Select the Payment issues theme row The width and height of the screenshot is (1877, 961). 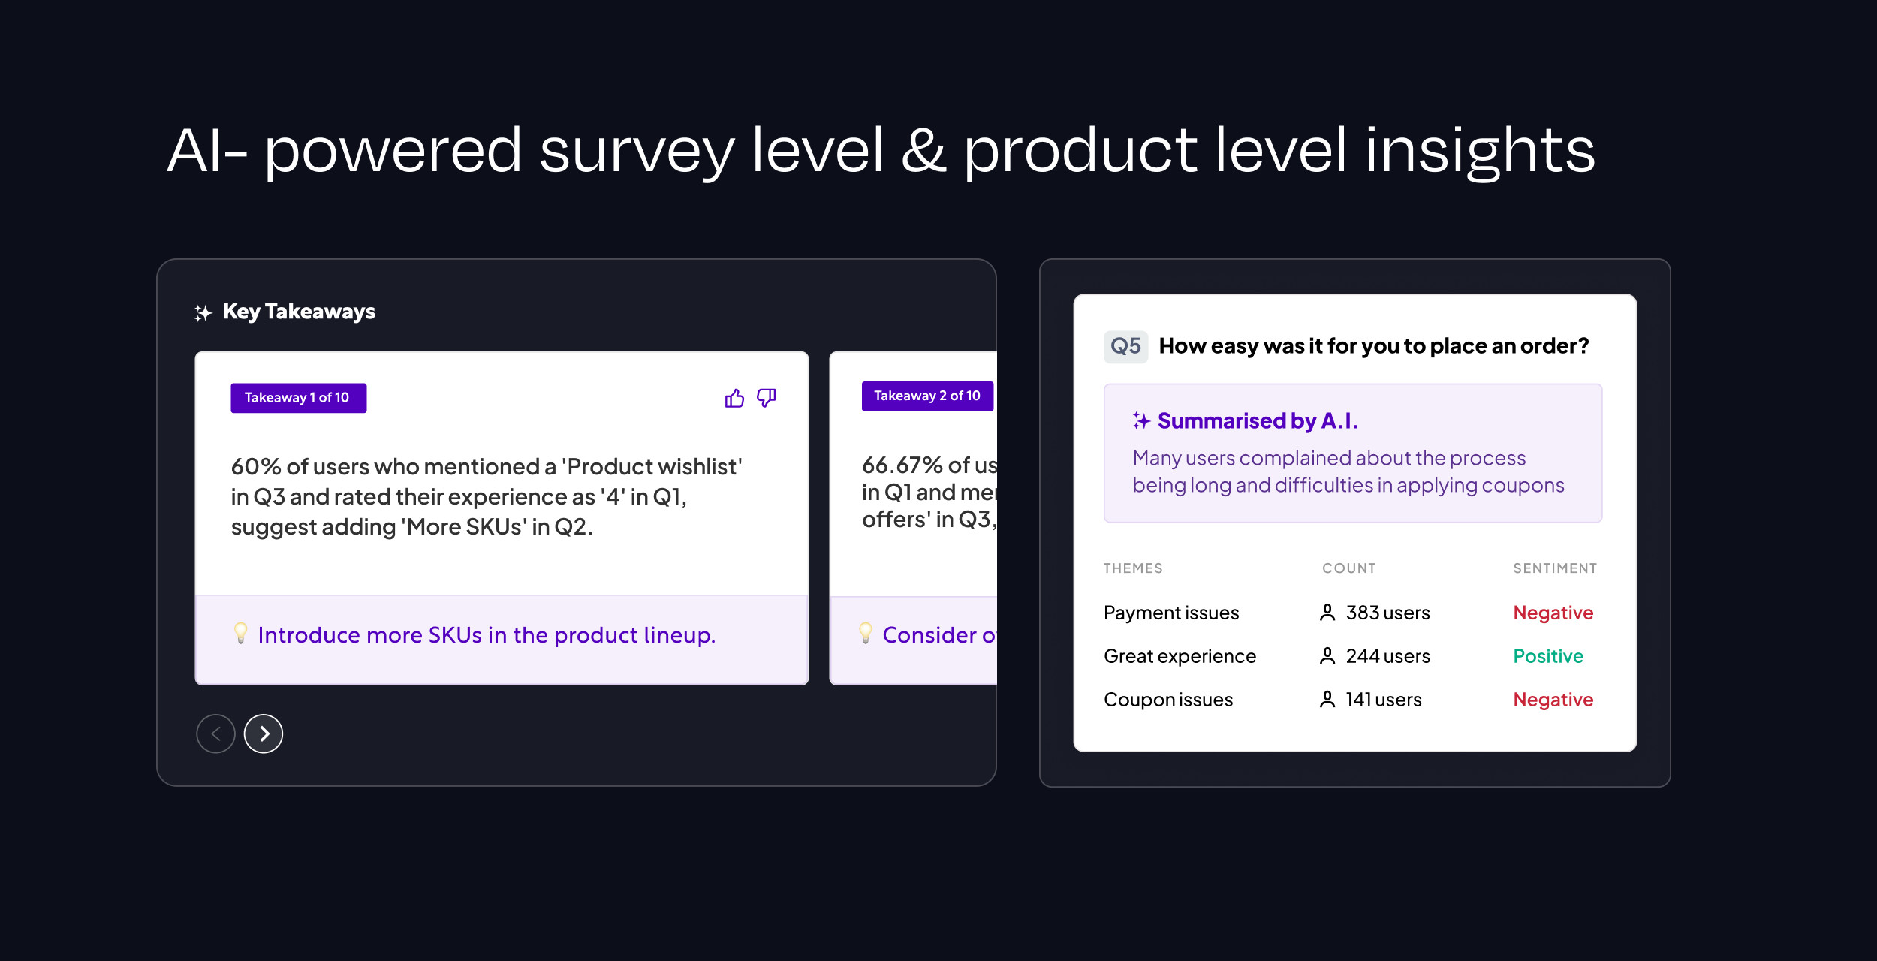pos(1171,613)
